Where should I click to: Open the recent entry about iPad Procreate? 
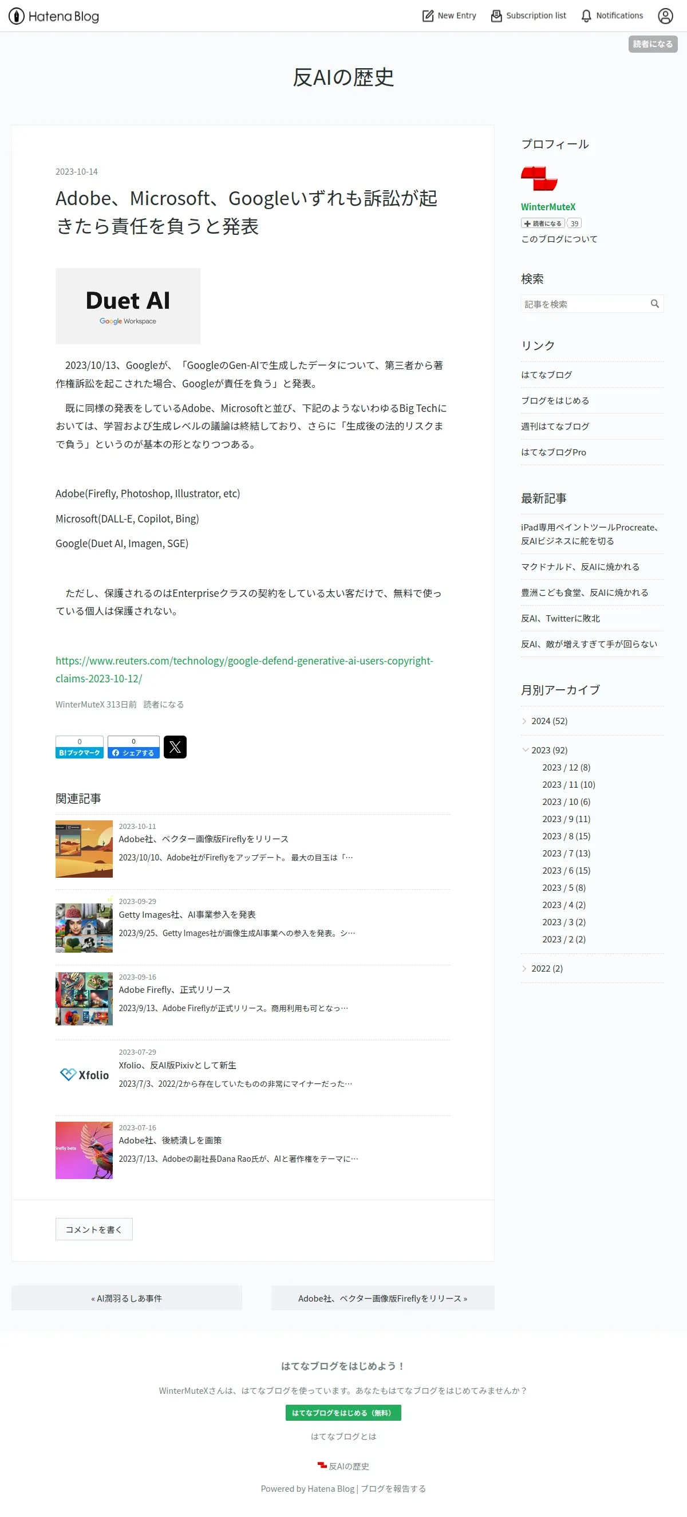[590, 534]
